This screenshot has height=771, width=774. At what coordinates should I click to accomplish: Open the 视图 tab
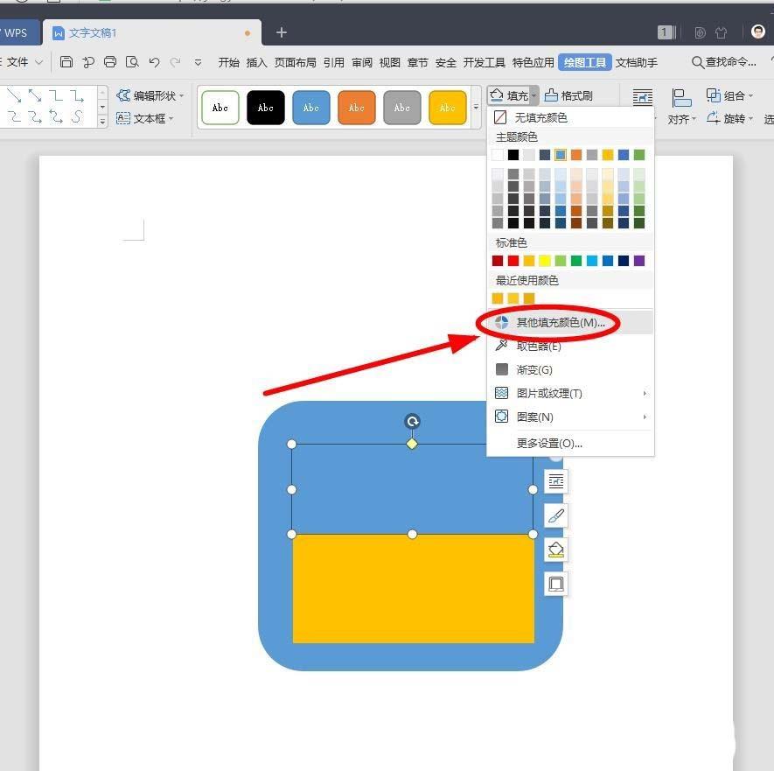pyautogui.click(x=389, y=62)
